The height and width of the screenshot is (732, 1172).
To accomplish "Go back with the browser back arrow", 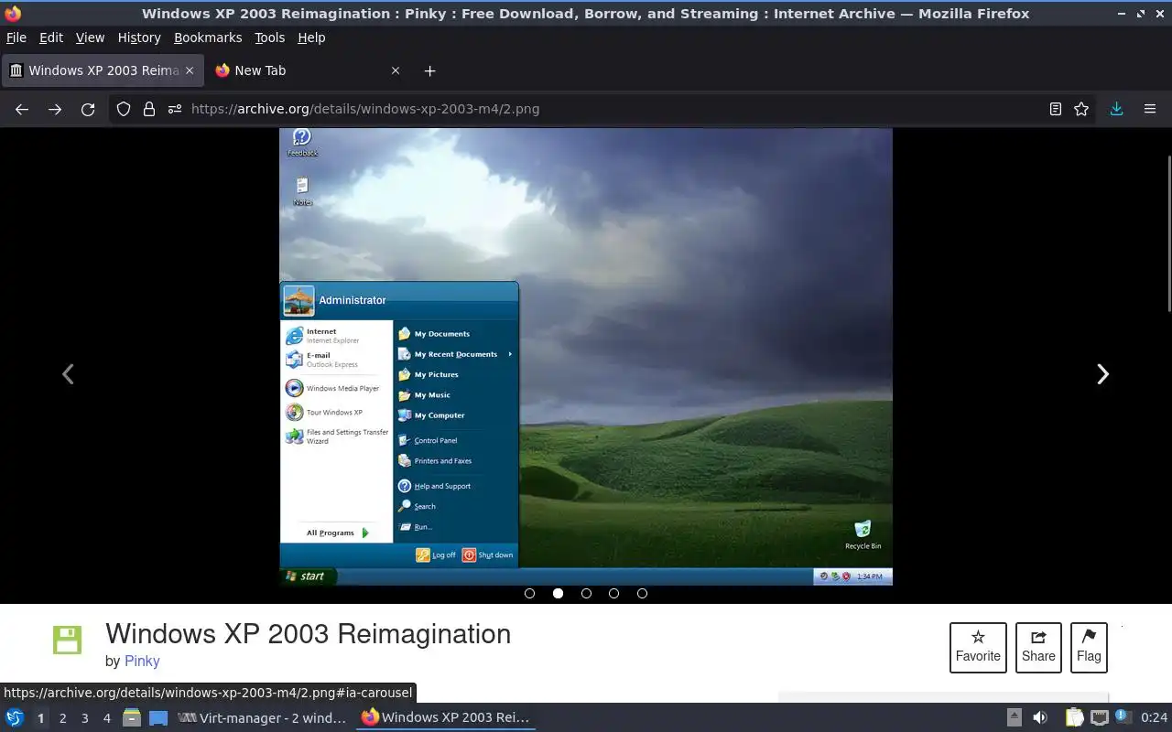I will tap(22, 109).
